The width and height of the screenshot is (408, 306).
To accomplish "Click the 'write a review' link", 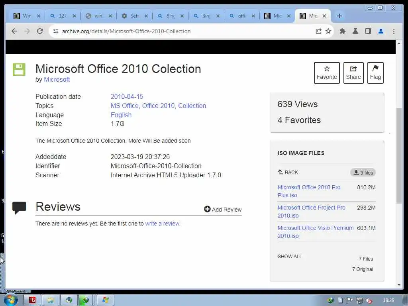I will tap(163, 224).
